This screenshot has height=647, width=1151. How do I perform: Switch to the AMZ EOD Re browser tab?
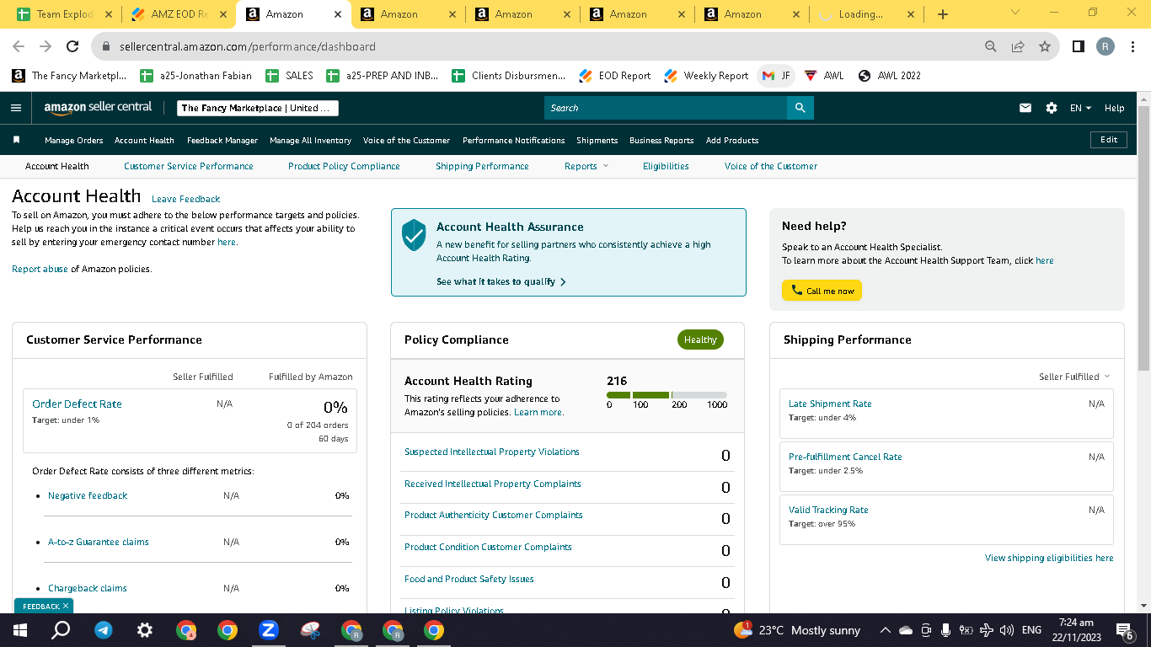click(179, 14)
